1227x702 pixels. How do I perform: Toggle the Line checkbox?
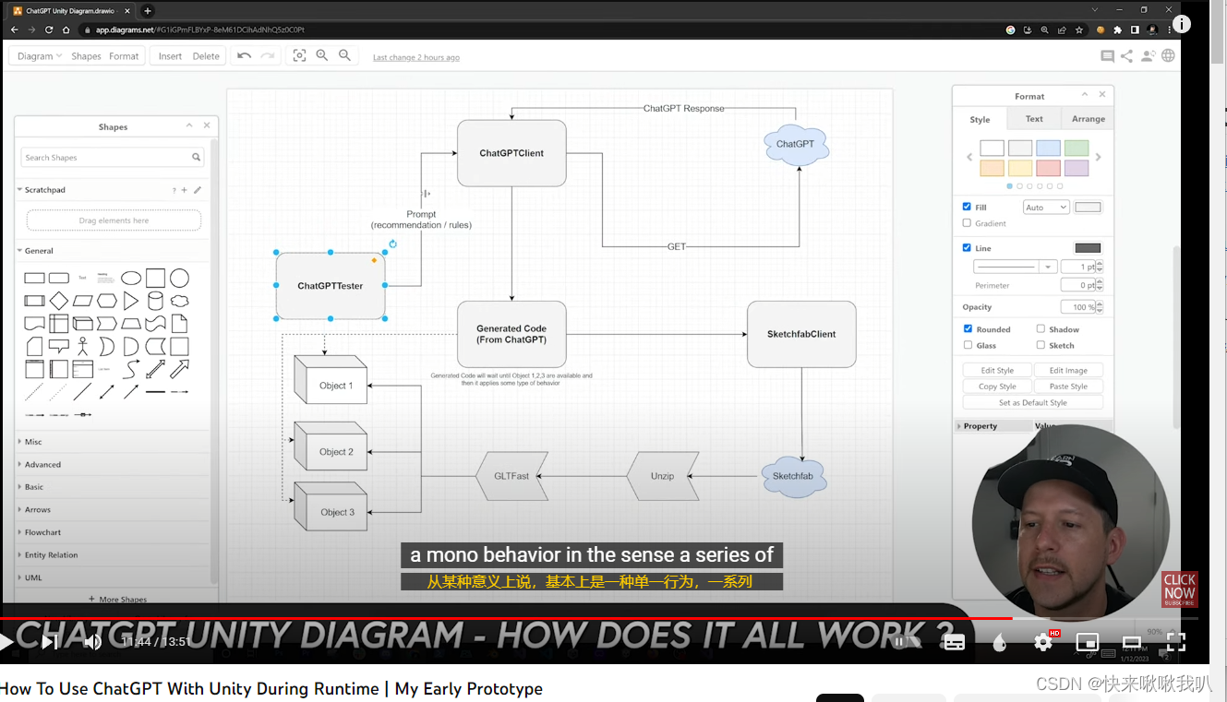coord(967,247)
